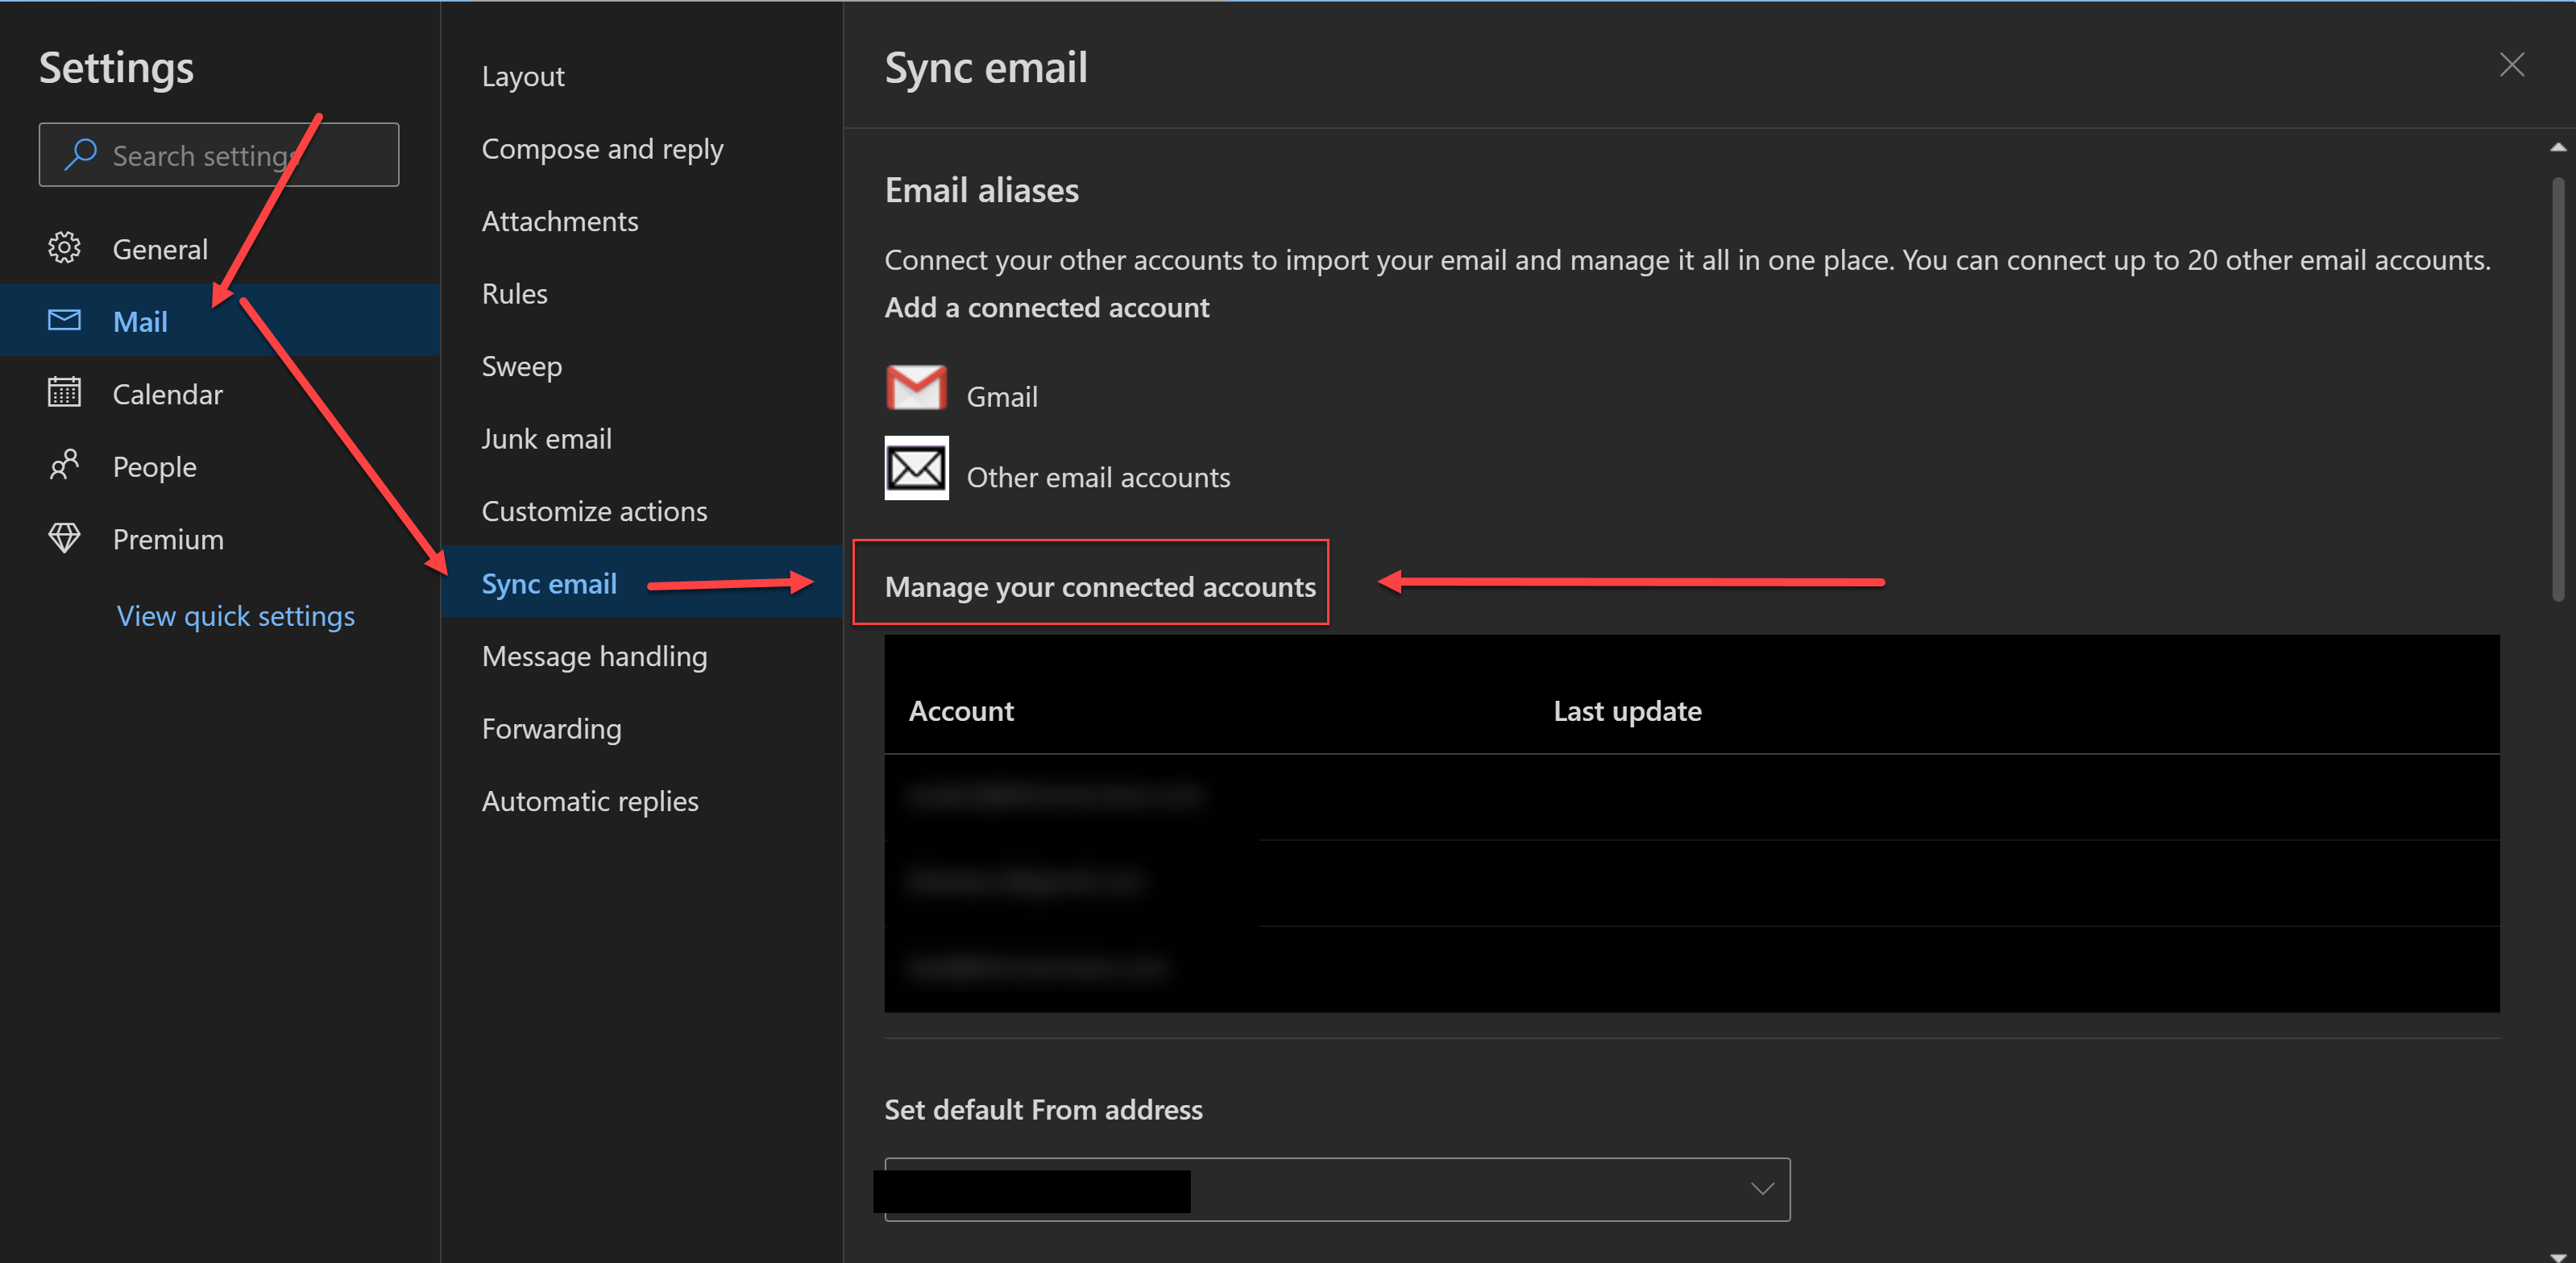Select the General category label
This screenshot has height=1263, width=2576.
(160, 249)
